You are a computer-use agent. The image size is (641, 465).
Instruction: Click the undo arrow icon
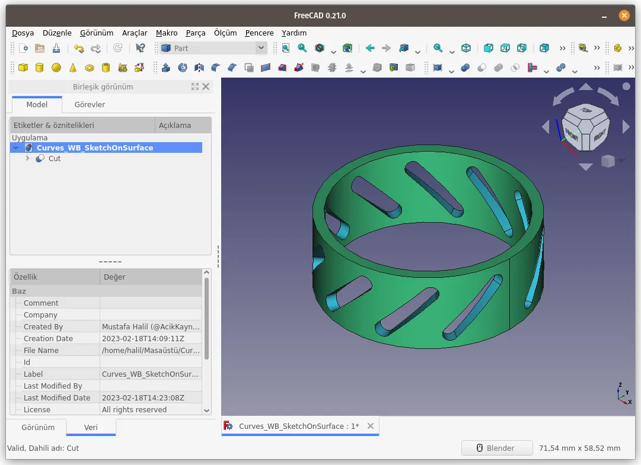[78, 48]
